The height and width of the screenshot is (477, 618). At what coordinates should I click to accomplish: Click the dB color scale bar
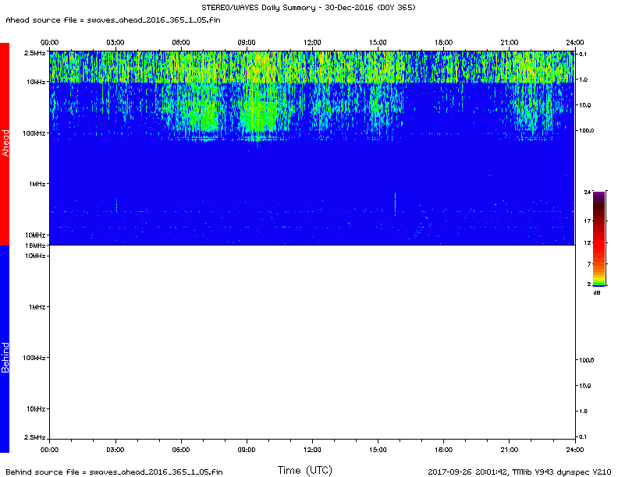click(x=598, y=239)
